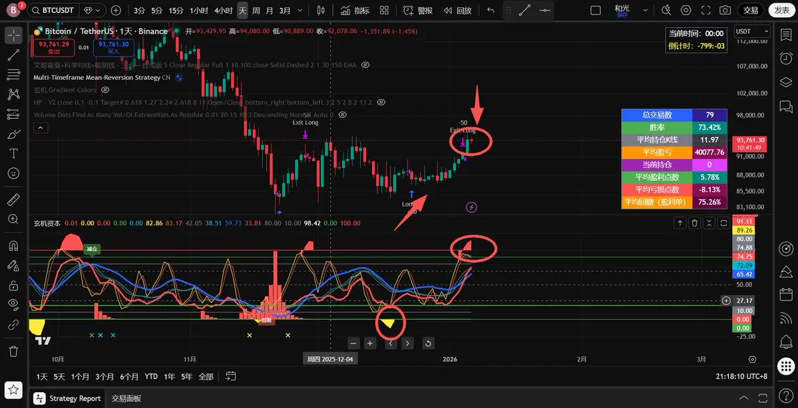This screenshot has height=408, width=798.
Task: Open the watchlist panel icon
Action: click(786, 35)
